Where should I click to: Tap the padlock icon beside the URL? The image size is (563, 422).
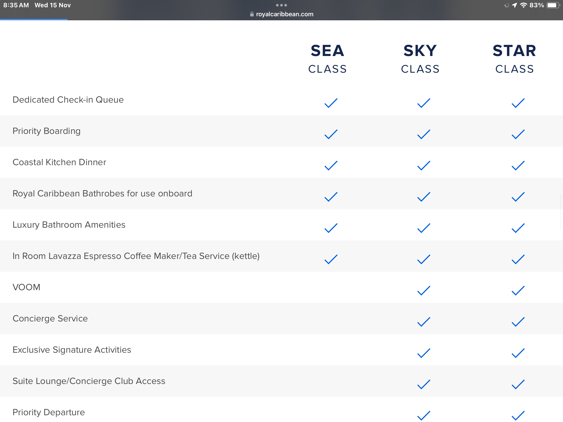pyautogui.click(x=252, y=14)
